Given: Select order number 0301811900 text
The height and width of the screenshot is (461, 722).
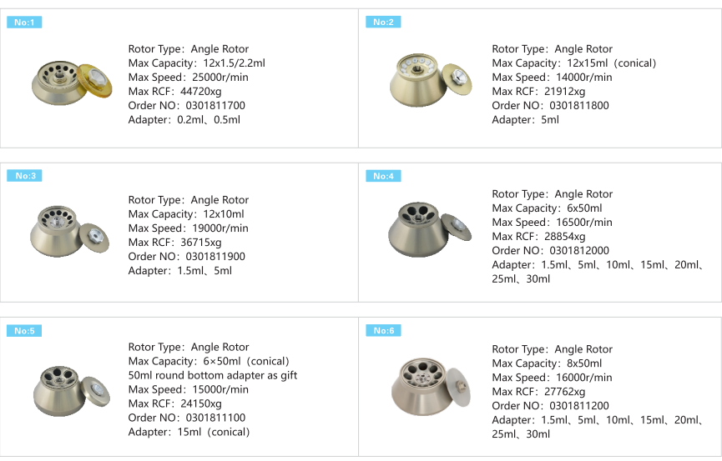Looking at the screenshot, I should click(x=215, y=257).
